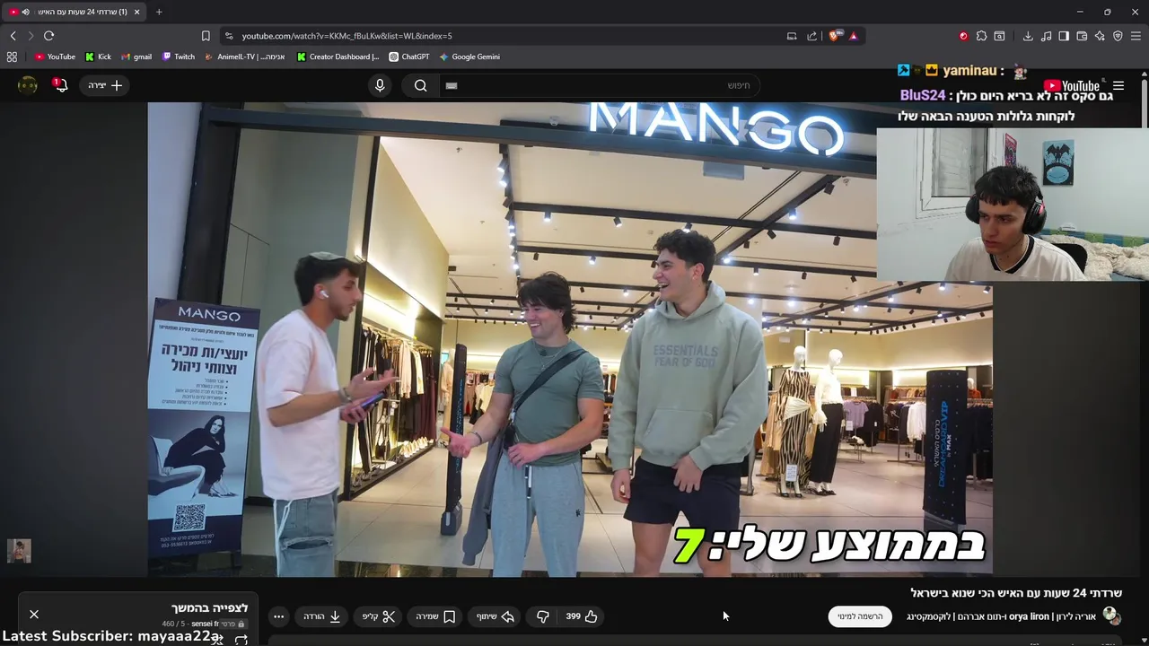Like the video with thumbs up 399
The image size is (1149, 646).
[582, 616]
